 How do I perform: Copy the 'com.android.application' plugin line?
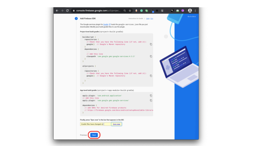point(151,95)
